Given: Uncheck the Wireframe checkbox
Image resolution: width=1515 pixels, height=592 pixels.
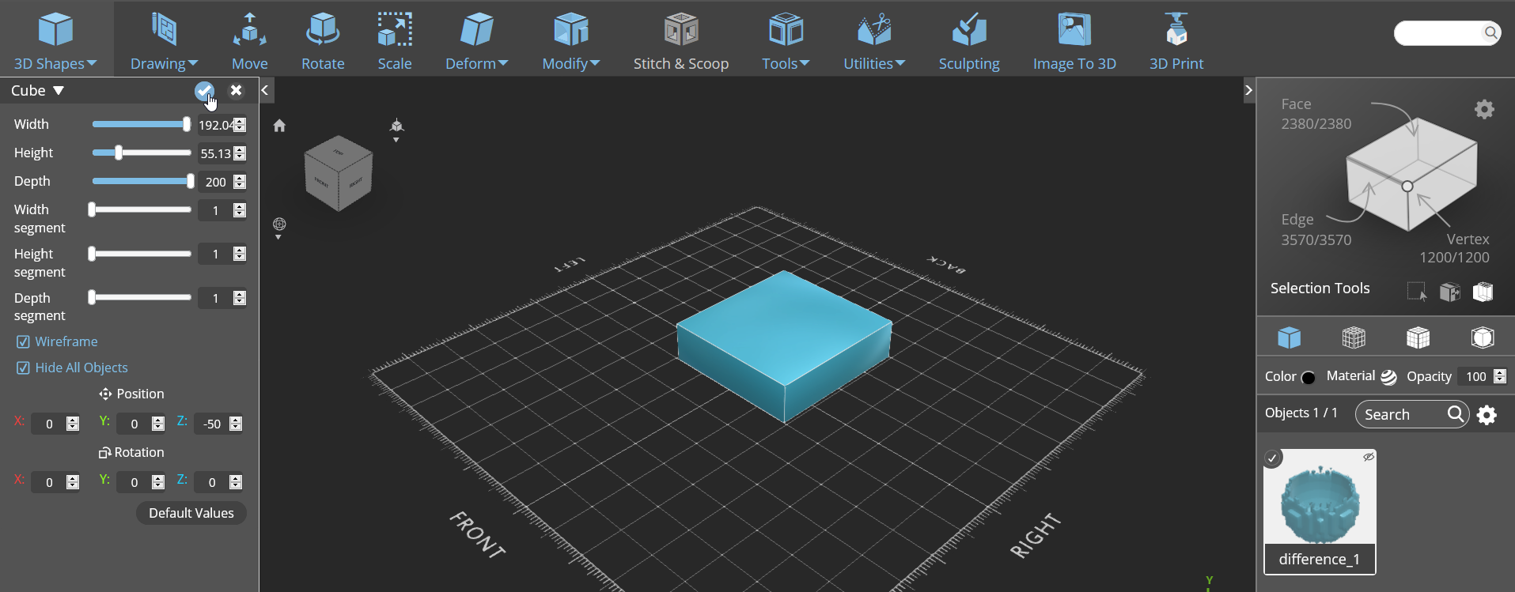Looking at the screenshot, I should pos(23,341).
